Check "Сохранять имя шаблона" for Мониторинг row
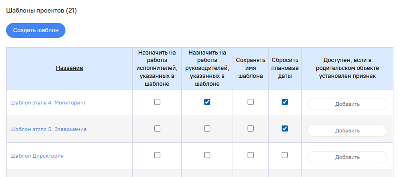The width and height of the screenshot is (399, 177). 250,102
